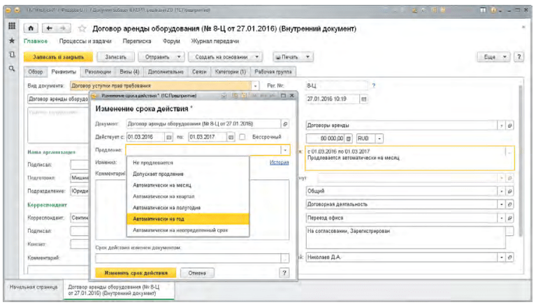
Task: Open selection for changed-by-document field
Action: tap(284, 259)
